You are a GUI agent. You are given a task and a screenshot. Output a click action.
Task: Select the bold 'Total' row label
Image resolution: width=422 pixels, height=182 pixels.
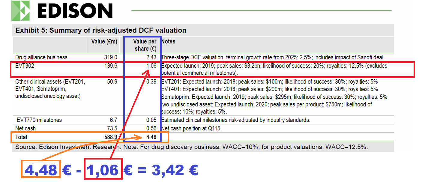tap(21, 137)
